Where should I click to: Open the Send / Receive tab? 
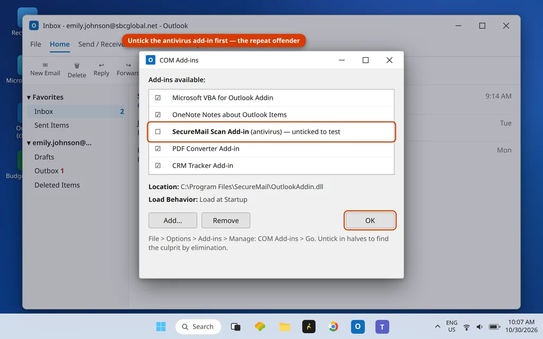click(x=101, y=44)
